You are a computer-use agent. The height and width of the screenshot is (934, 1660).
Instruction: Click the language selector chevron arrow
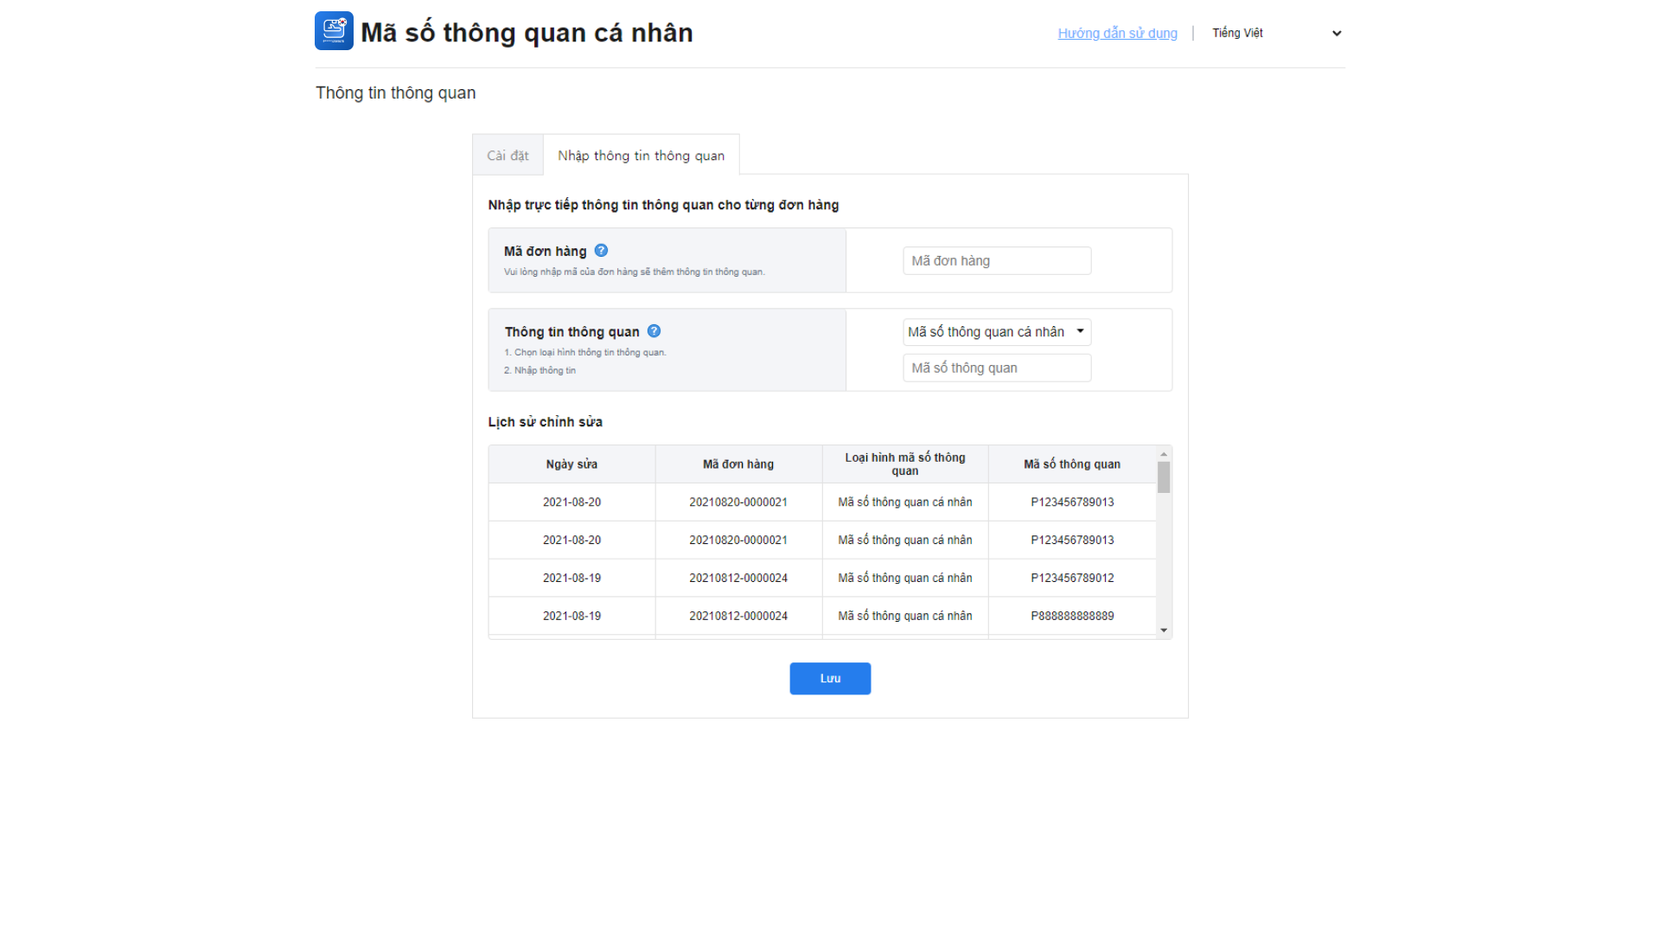click(1336, 34)
